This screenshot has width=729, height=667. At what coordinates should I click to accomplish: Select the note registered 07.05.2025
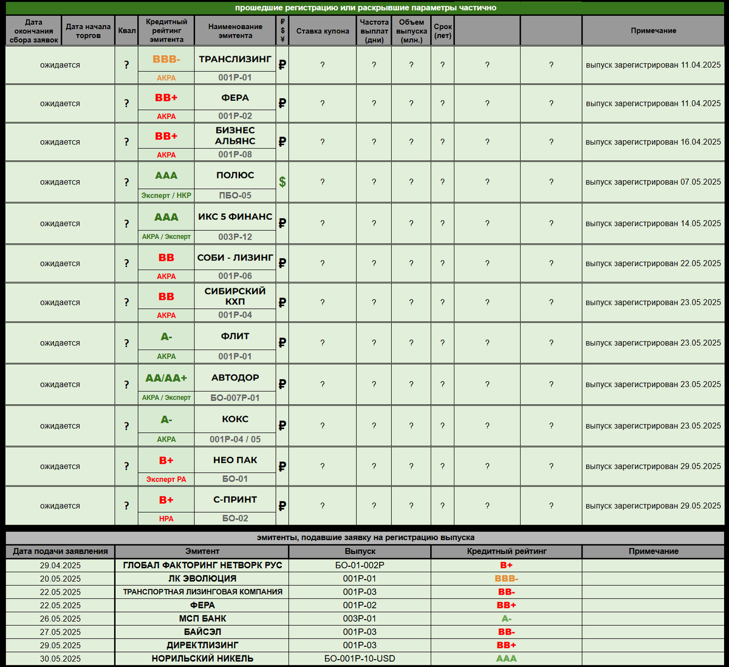coord(654,182)
